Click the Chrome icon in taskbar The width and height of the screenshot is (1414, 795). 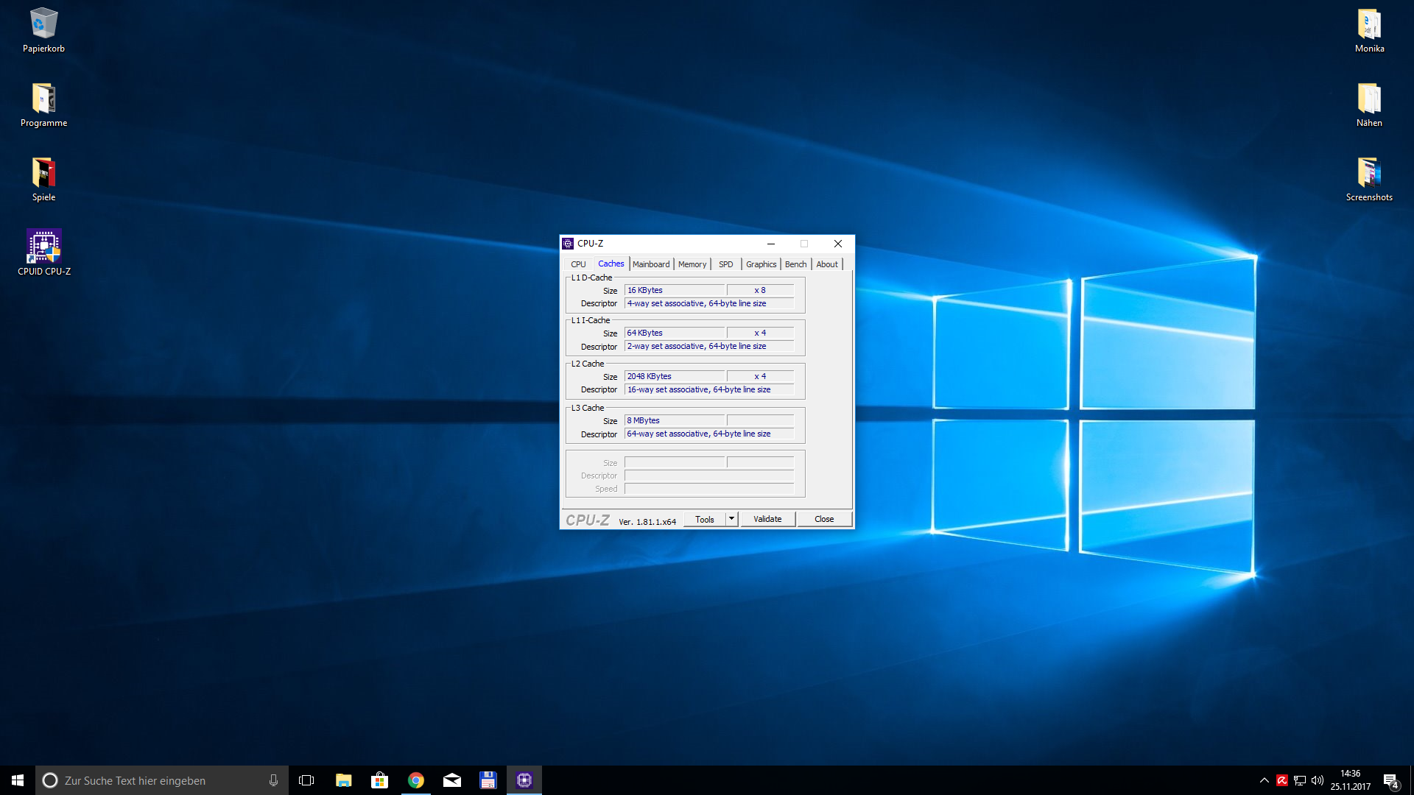416,780
